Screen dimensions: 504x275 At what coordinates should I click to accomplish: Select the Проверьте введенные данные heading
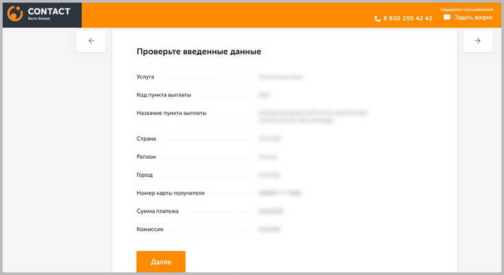[x=199, y=52]
